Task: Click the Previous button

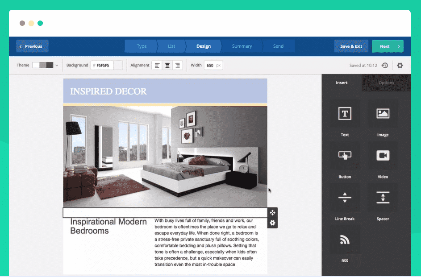Action: (32, 46)
